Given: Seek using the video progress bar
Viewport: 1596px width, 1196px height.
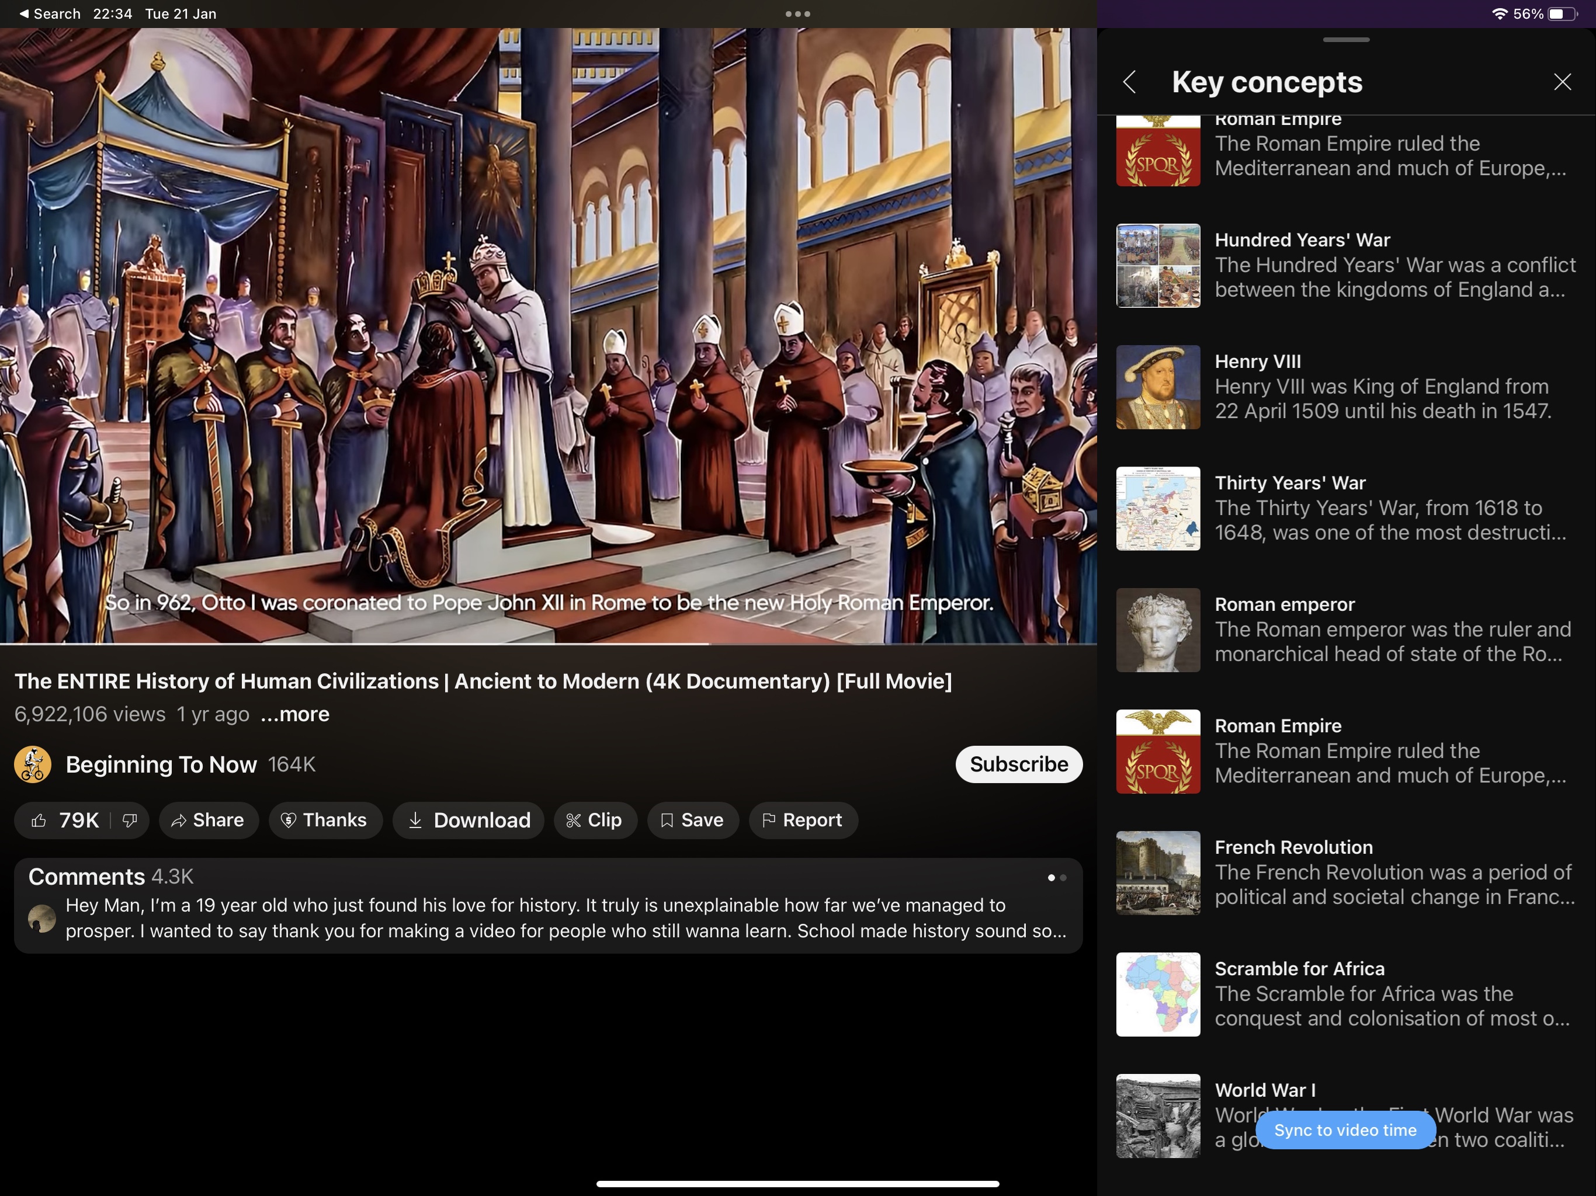Looking at the screenshot, I should pos(549,643).
